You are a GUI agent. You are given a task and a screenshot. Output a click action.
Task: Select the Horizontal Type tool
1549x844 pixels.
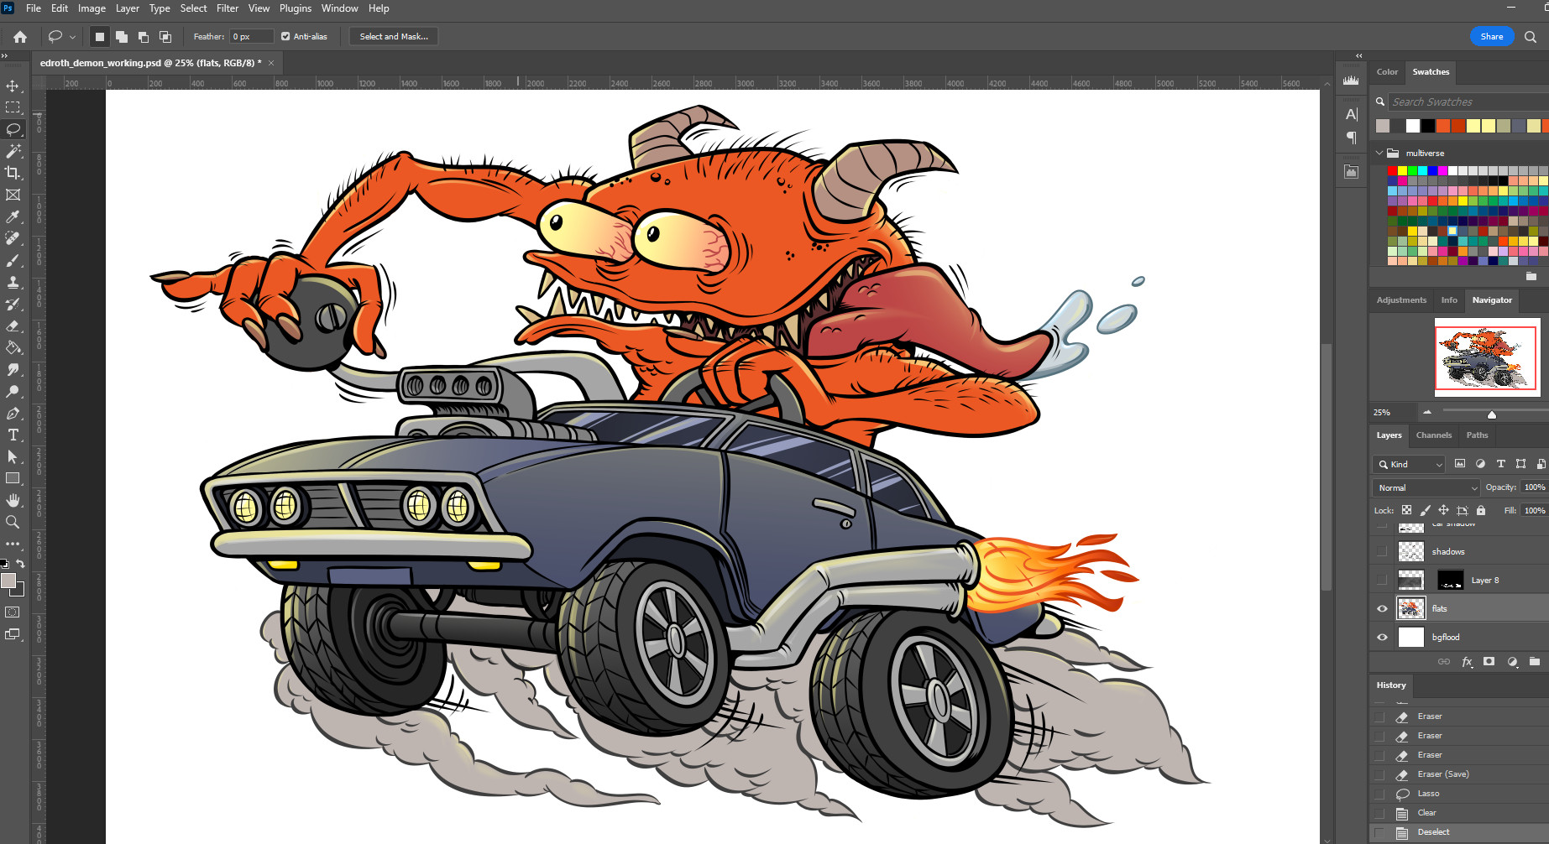pyautogui.click(x=13, y=435)
